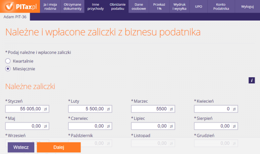The height and width of the screenshot is (154, 260).
Task: Focus the Kwiecień amount field
Action: click(x=216, y=109)
